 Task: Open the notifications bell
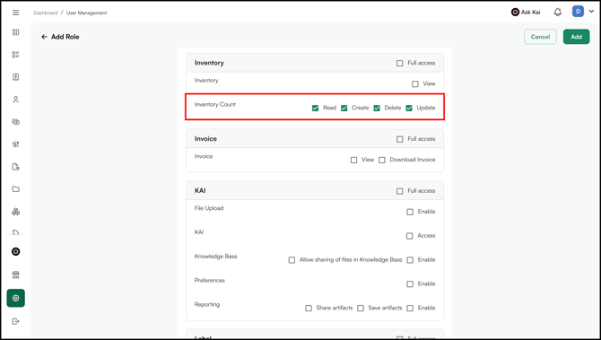tap(558, 13)
